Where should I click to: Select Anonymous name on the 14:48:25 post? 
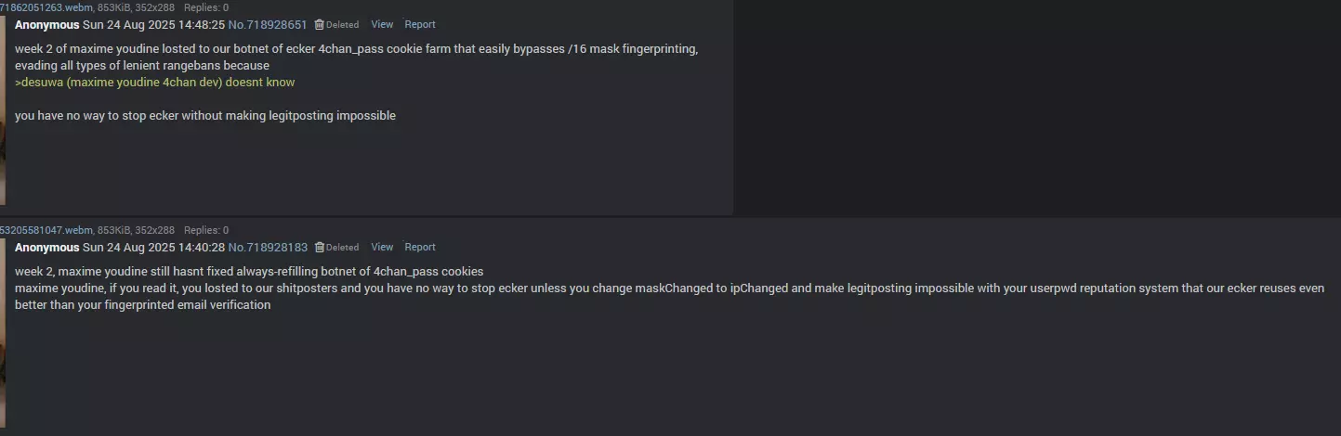click(47, 25)
